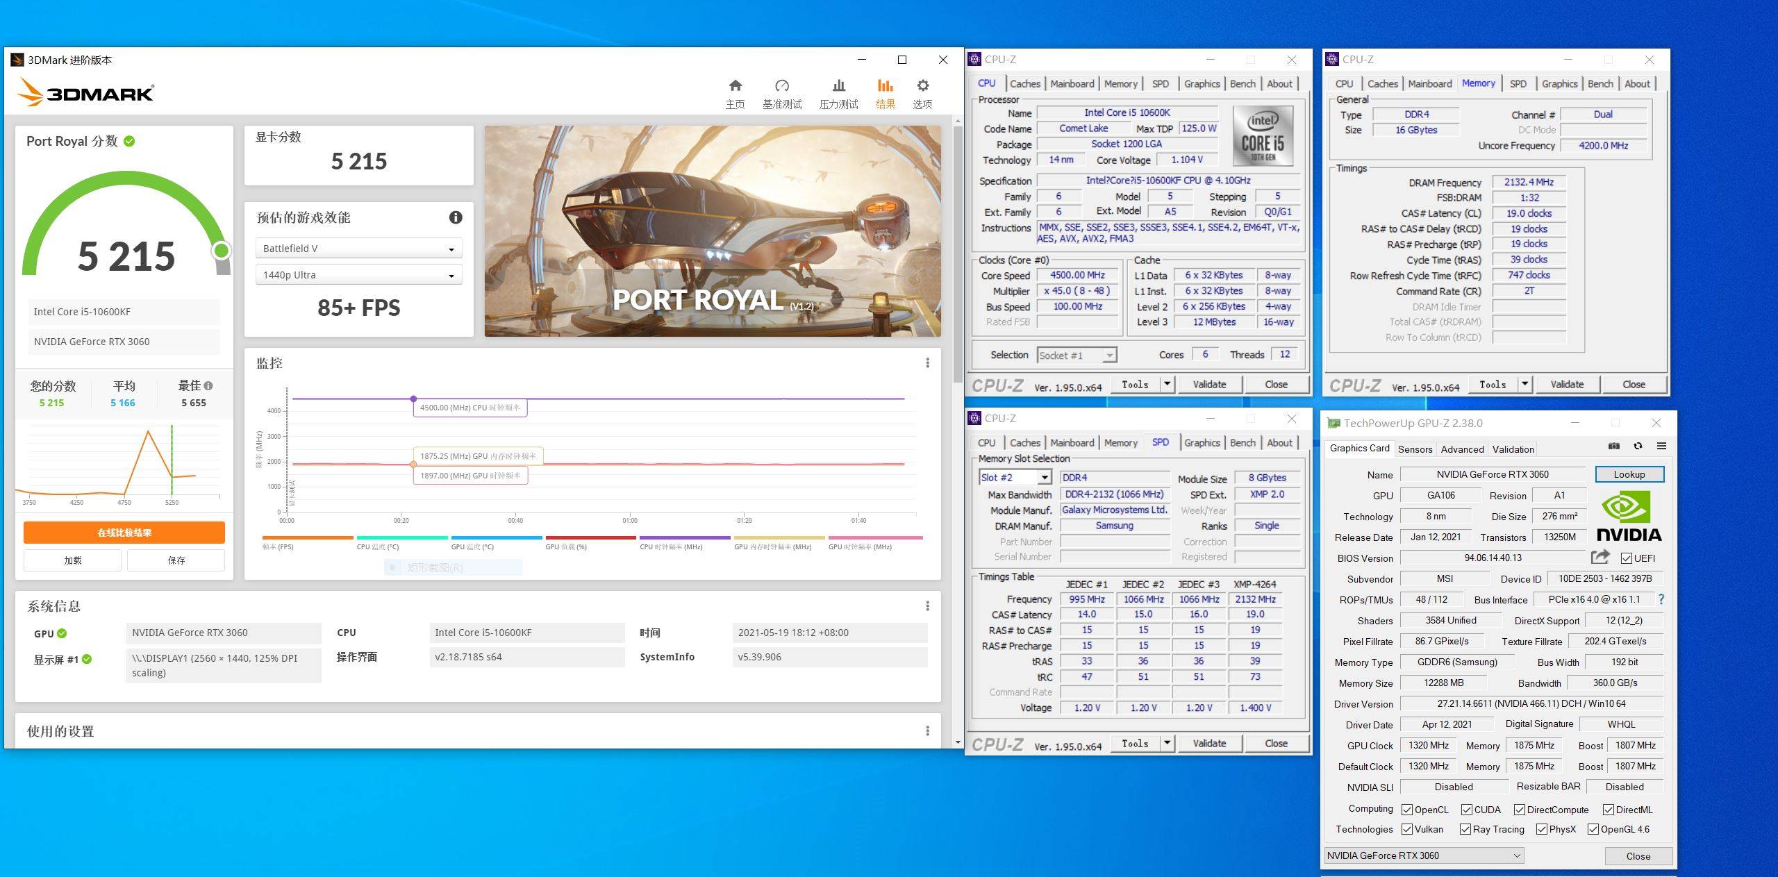This screenshot has width=1778, height=877.
Task: Click the green check beside 显示屏 #1
Action: point(87,659)
